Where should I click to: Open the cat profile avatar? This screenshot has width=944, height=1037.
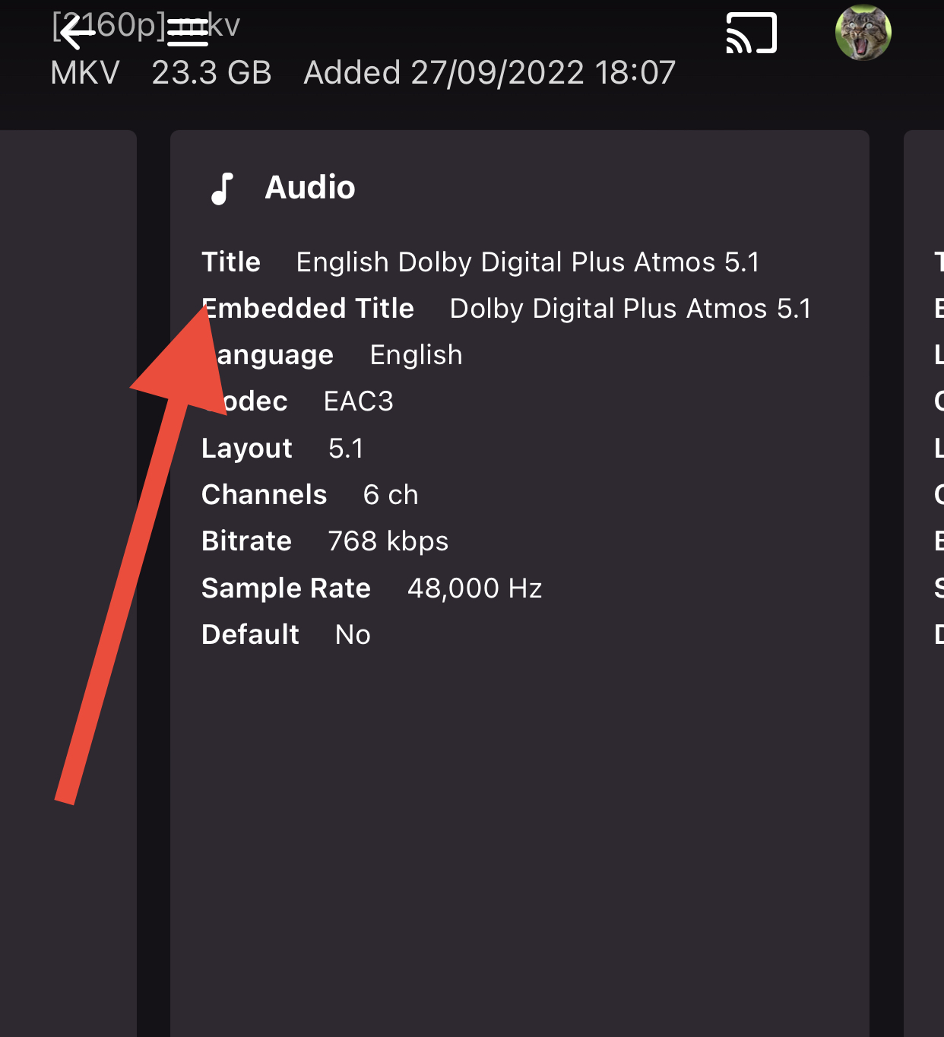point(863,33)
